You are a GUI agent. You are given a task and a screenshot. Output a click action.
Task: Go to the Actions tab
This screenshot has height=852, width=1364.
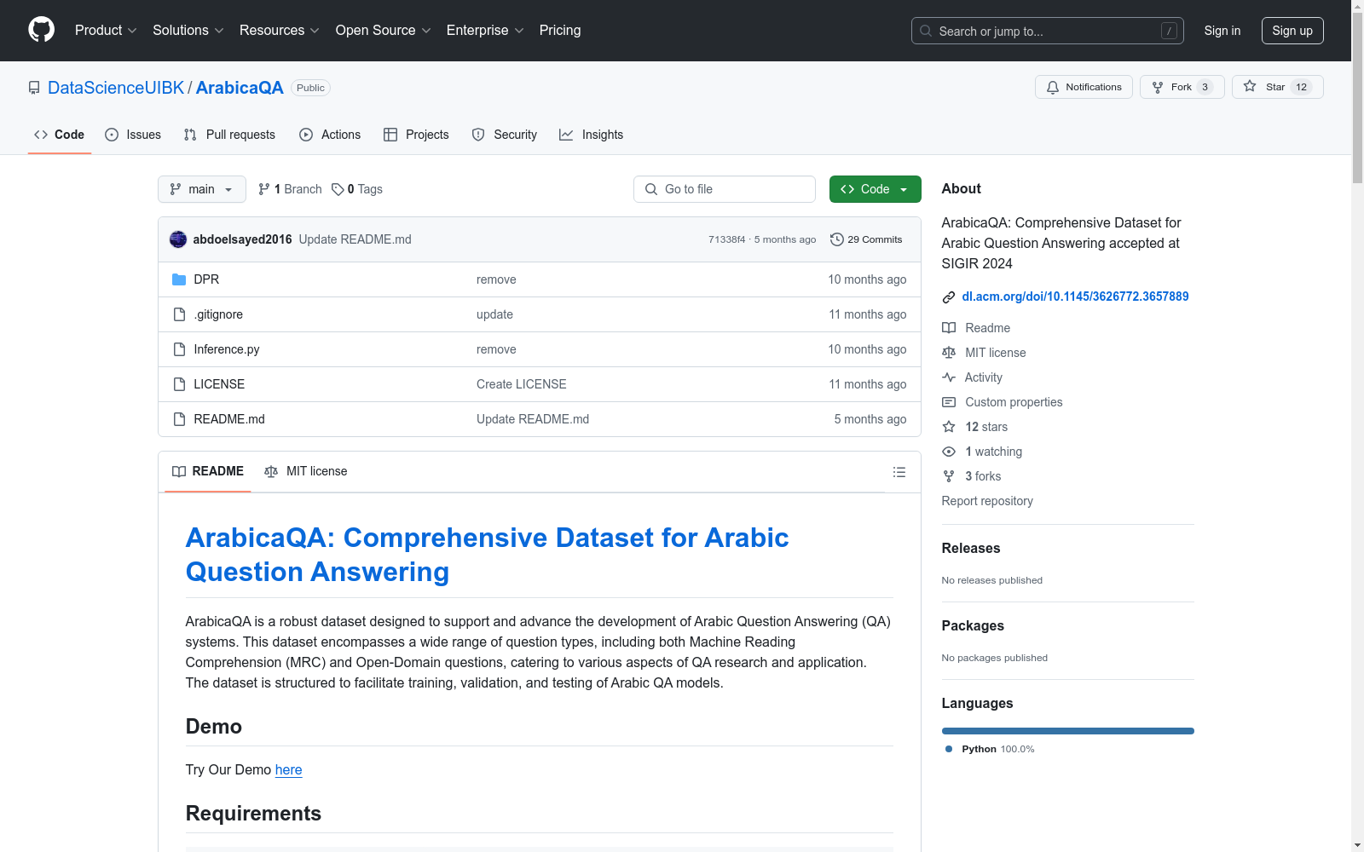coord(330,135)
